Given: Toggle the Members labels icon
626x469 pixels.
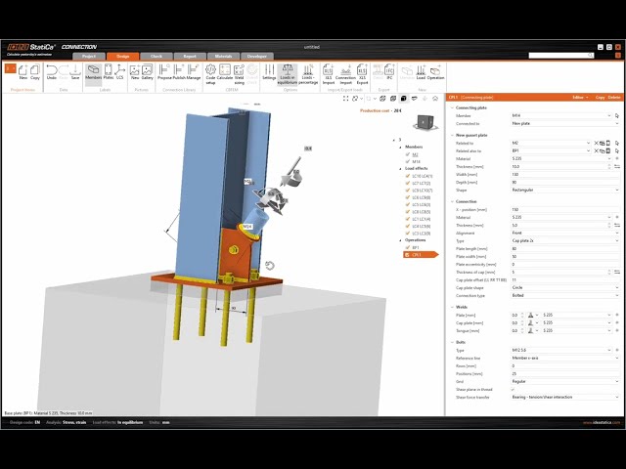Looking at the screenshot, I should [x=94, y=72].
